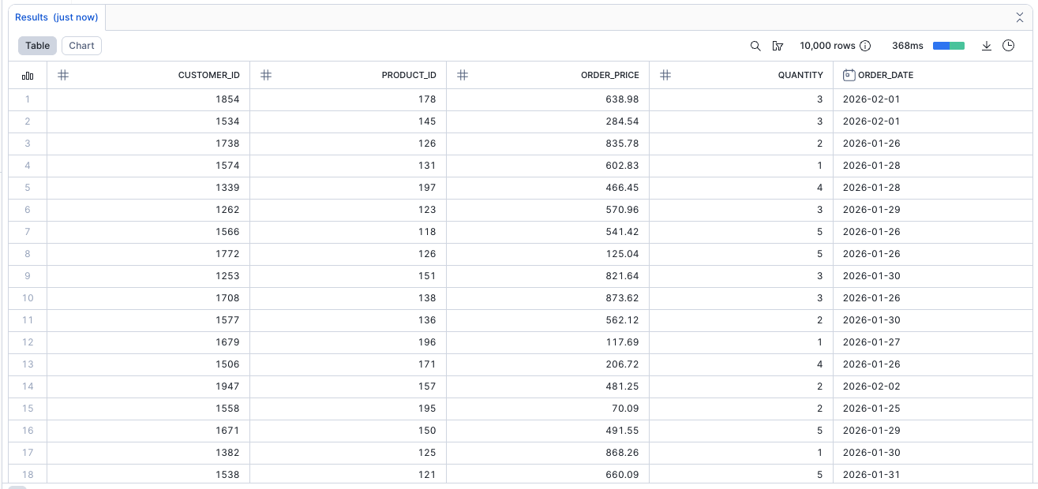Click the info icon beside 10,000 rows
The image size is (1038, 489).
click(x=865, y=46)
